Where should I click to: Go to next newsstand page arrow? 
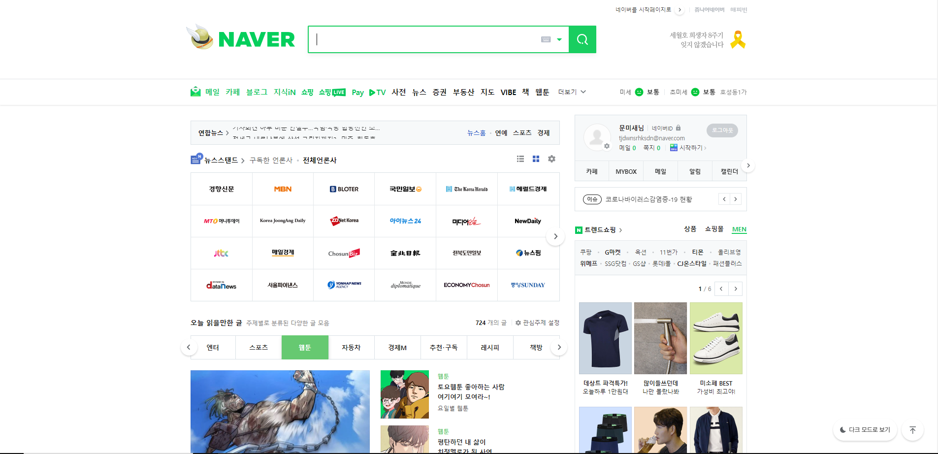point(555,236)
